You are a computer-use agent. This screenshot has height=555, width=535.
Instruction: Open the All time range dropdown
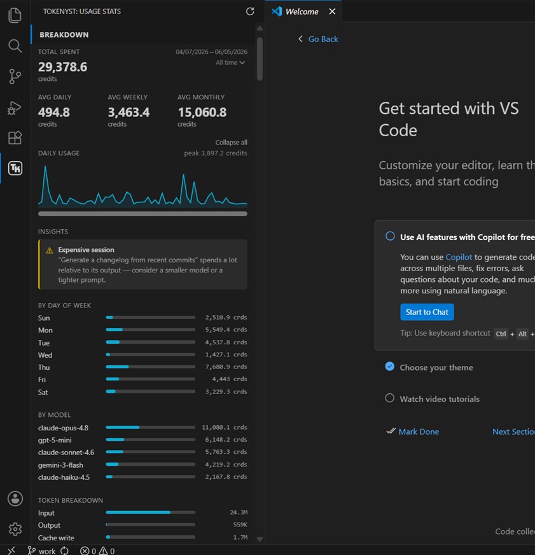point(230,62)
